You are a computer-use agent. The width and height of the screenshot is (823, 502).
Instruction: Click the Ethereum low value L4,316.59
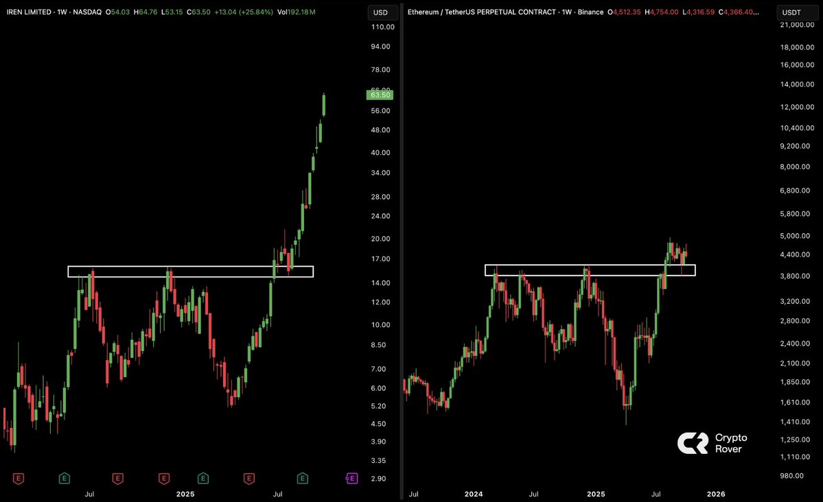click(x=699, y=12)
